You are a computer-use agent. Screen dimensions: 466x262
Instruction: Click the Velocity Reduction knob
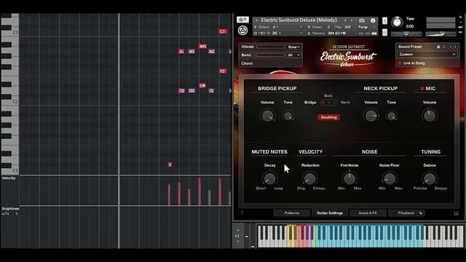(309, 178)
